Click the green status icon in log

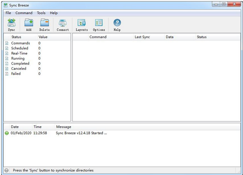[x=7, y=133]
